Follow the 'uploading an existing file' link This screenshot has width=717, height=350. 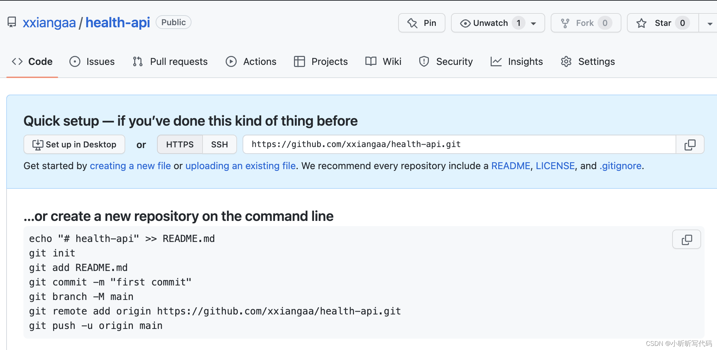click(240, 166)
